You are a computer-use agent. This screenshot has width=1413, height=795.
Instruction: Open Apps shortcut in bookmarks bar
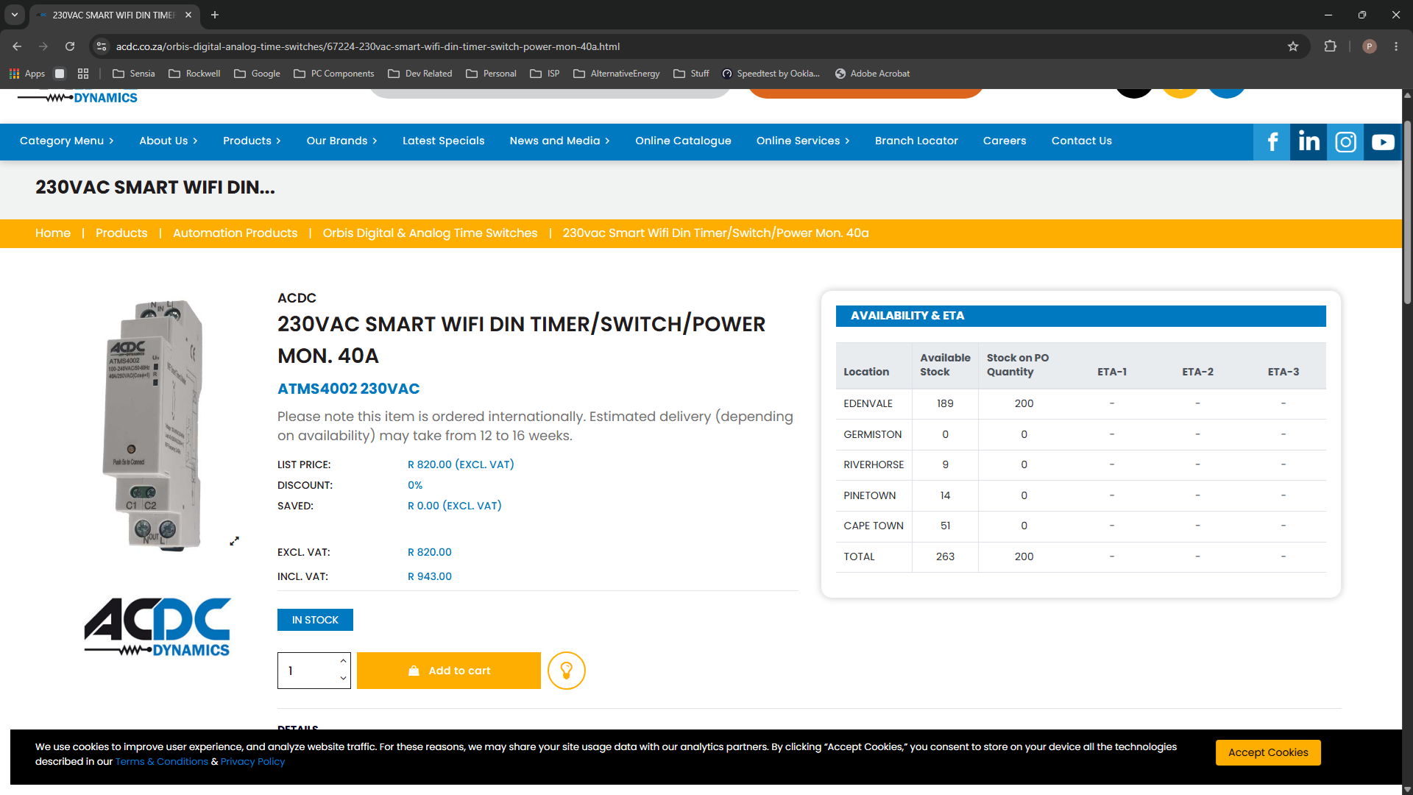[27, 74]
